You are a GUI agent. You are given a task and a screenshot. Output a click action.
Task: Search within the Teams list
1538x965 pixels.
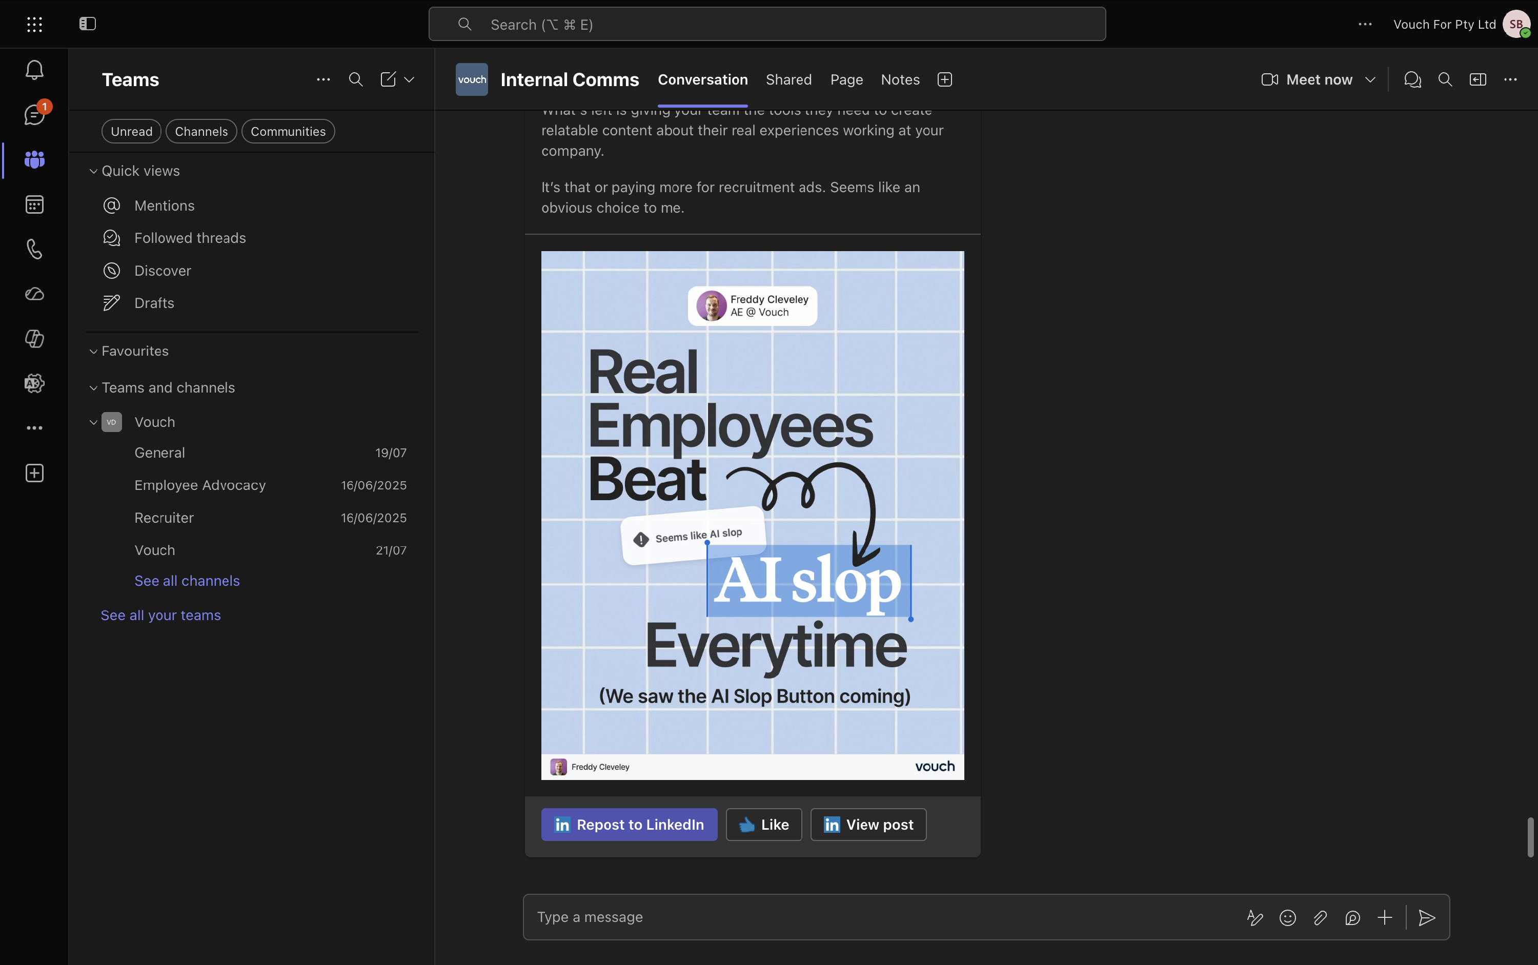click(356, 80)
